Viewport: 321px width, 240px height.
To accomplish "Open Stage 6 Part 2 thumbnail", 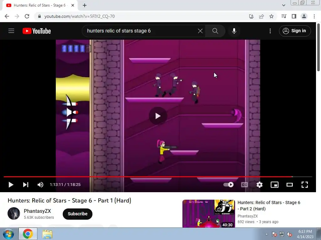I will [x=208, y=213].
